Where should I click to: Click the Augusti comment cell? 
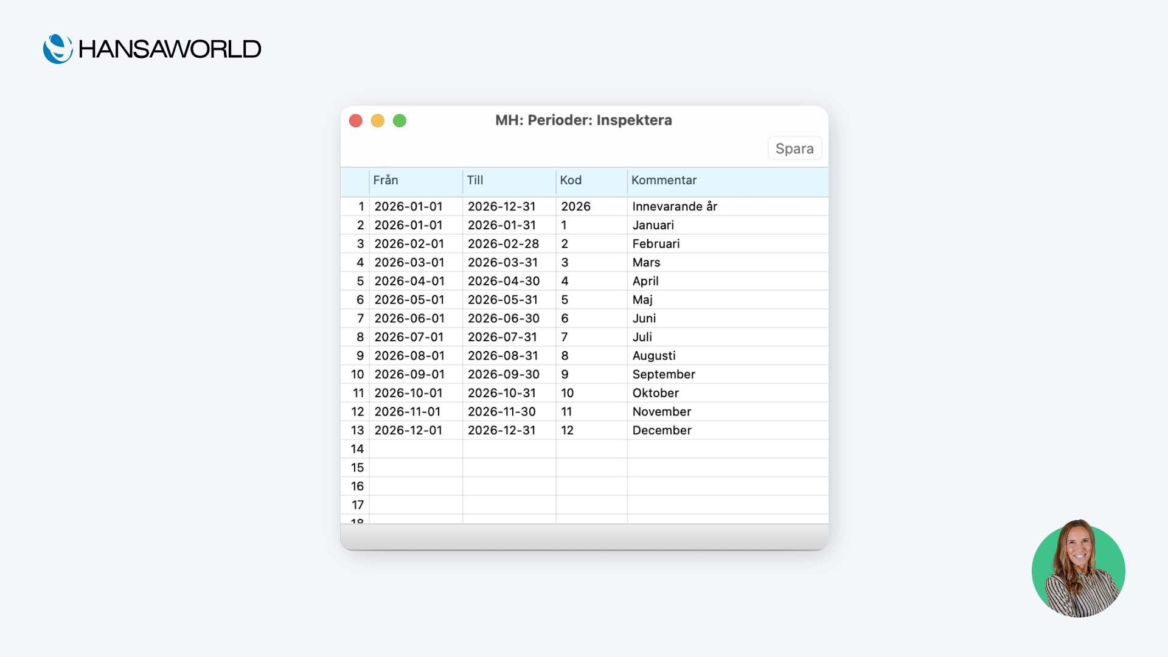(654, 356)
